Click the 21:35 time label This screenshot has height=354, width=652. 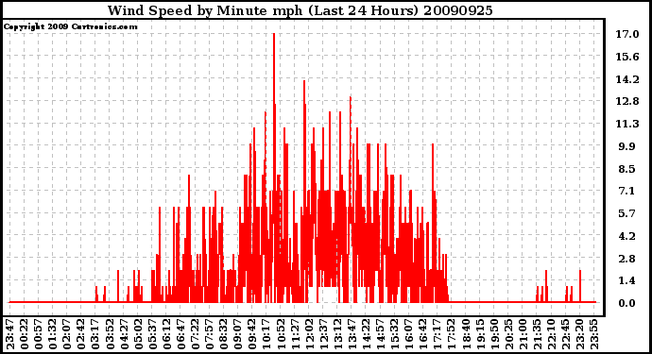coord(537,334)
